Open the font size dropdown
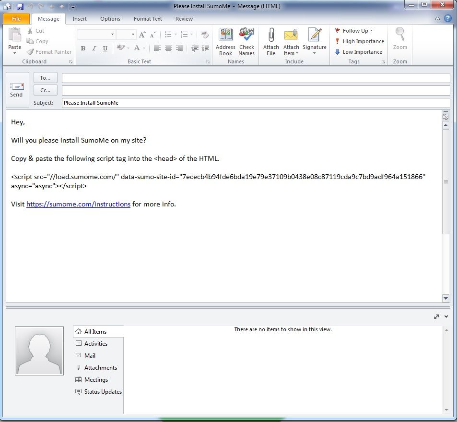The width and height of the screenshot is (457, 422). coord(132,35)
